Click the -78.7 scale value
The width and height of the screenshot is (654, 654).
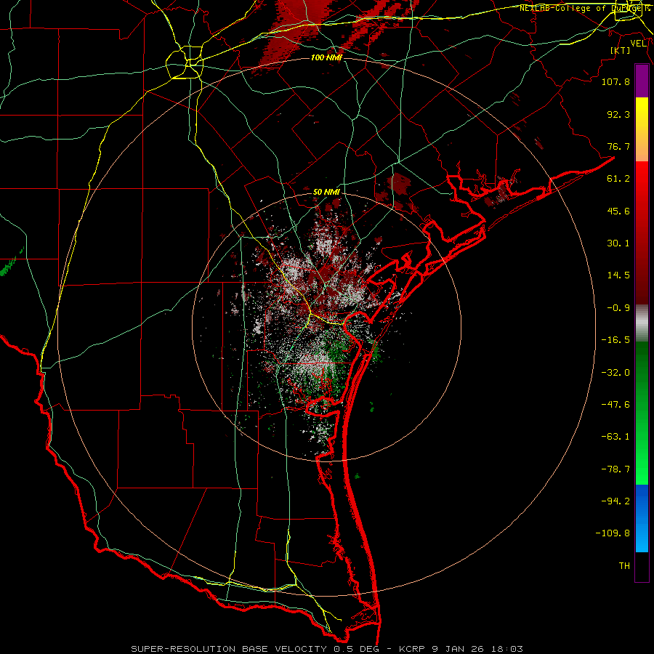coord(615,469)
